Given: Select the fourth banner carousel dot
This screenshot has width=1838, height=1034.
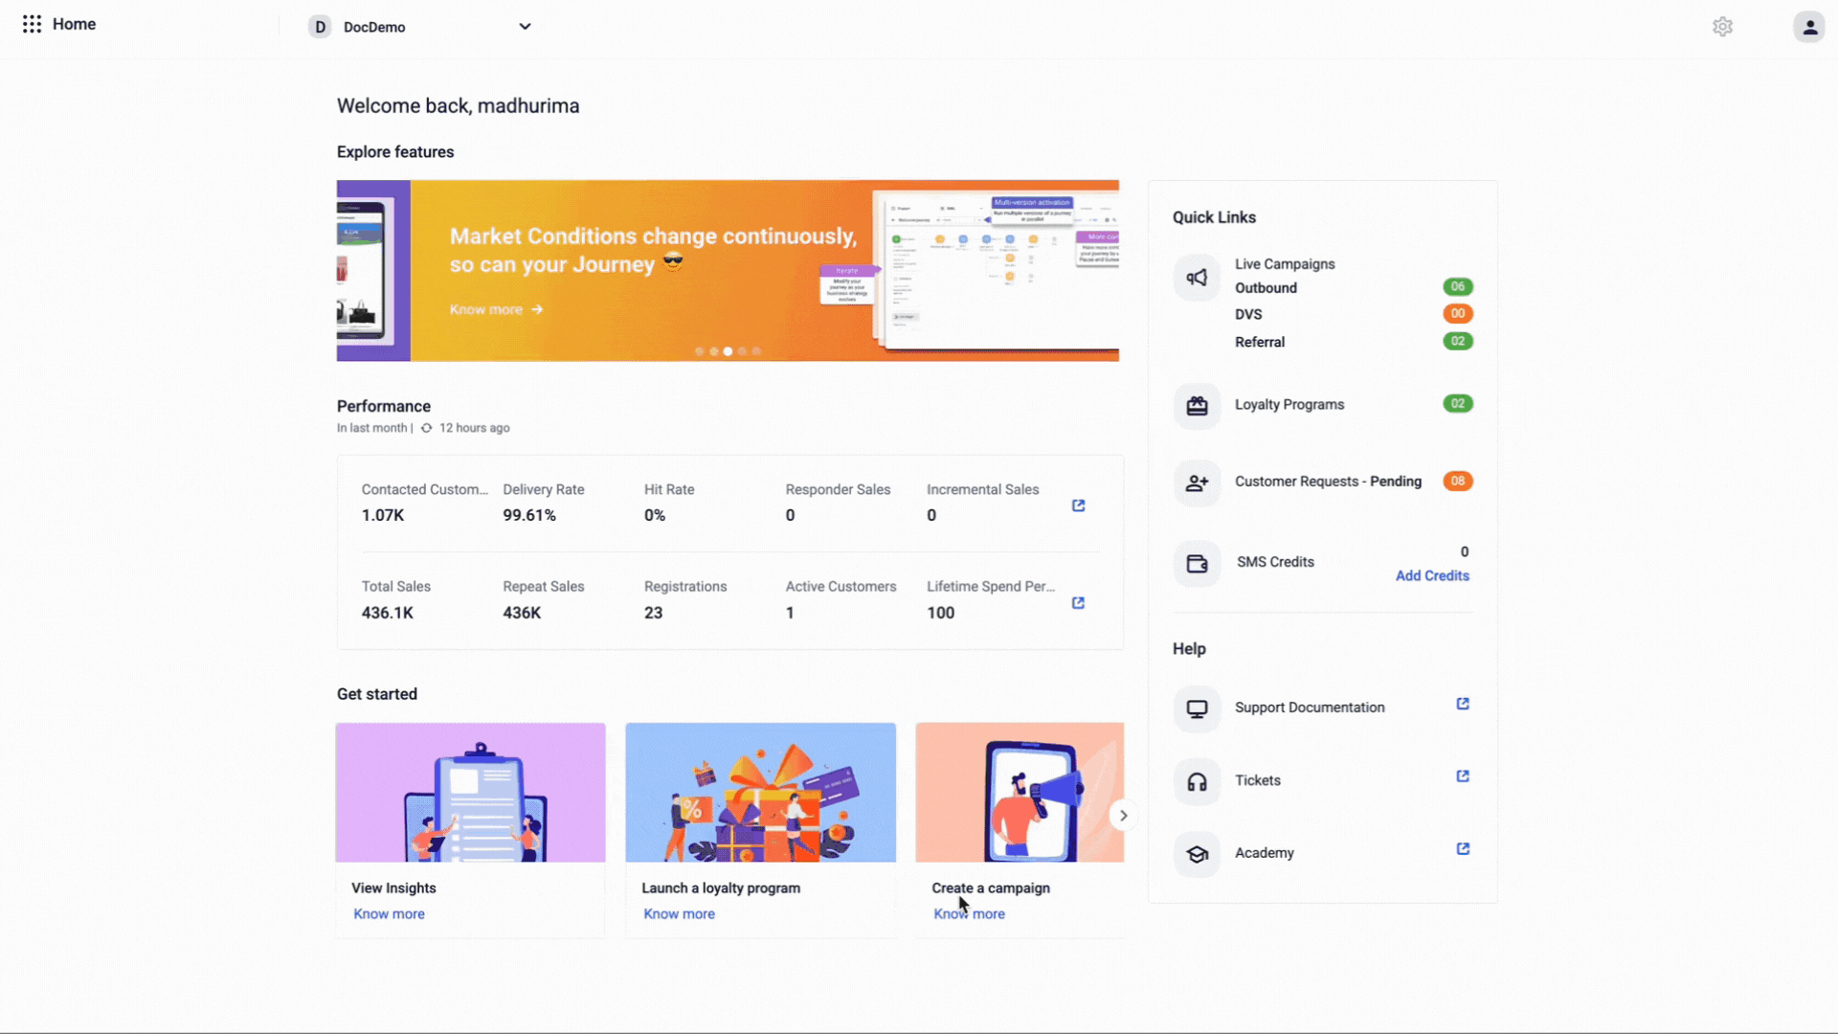Looking at the screenshot, I should pyautogui.click(x=742, y=351).
